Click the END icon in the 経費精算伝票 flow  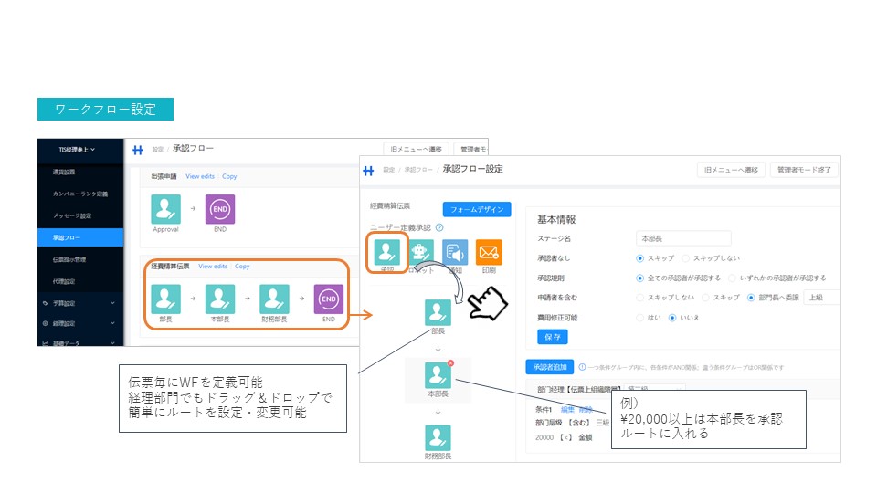pos(328,299)
